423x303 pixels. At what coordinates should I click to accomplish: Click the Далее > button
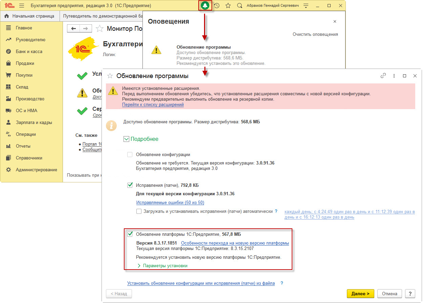[x=360, y=294]
